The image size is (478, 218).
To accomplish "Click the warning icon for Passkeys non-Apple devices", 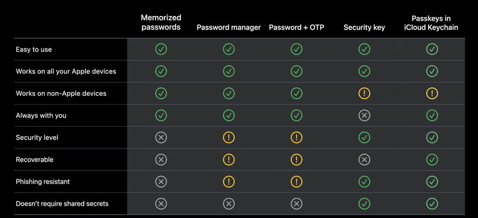I will 432,93.
